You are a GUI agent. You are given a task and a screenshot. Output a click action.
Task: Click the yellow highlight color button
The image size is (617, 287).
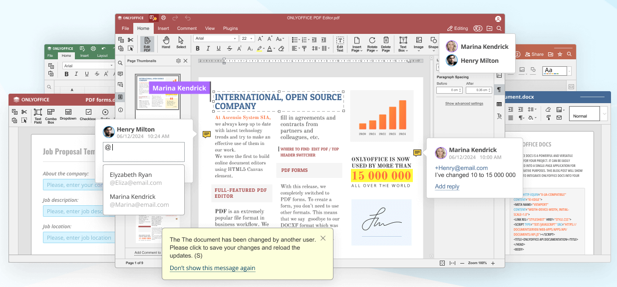(x=260, y=49)
